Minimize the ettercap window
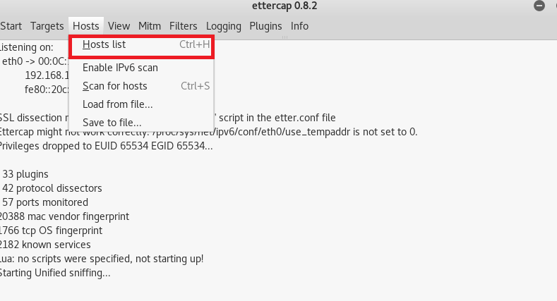The image size is (557, 301). (539, 6)
